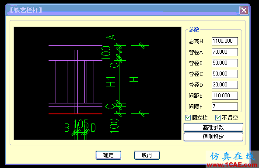The image size is (259, 168).
Task: Click the H1 dimension label in preview
Action: (x=111, y=82)
